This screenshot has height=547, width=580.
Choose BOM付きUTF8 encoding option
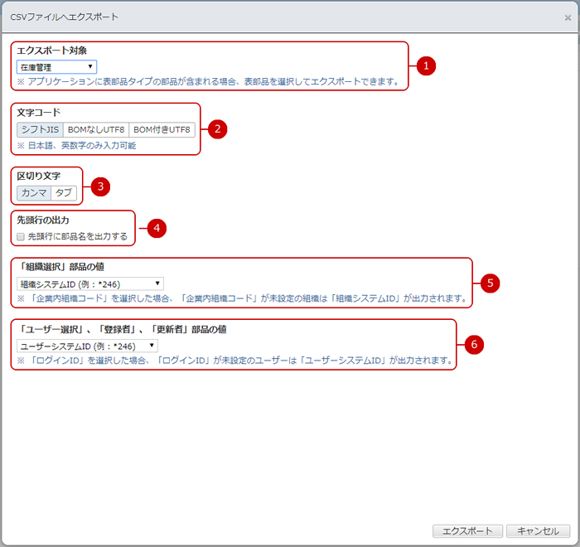pyautogui.click(x=162, y=129)
